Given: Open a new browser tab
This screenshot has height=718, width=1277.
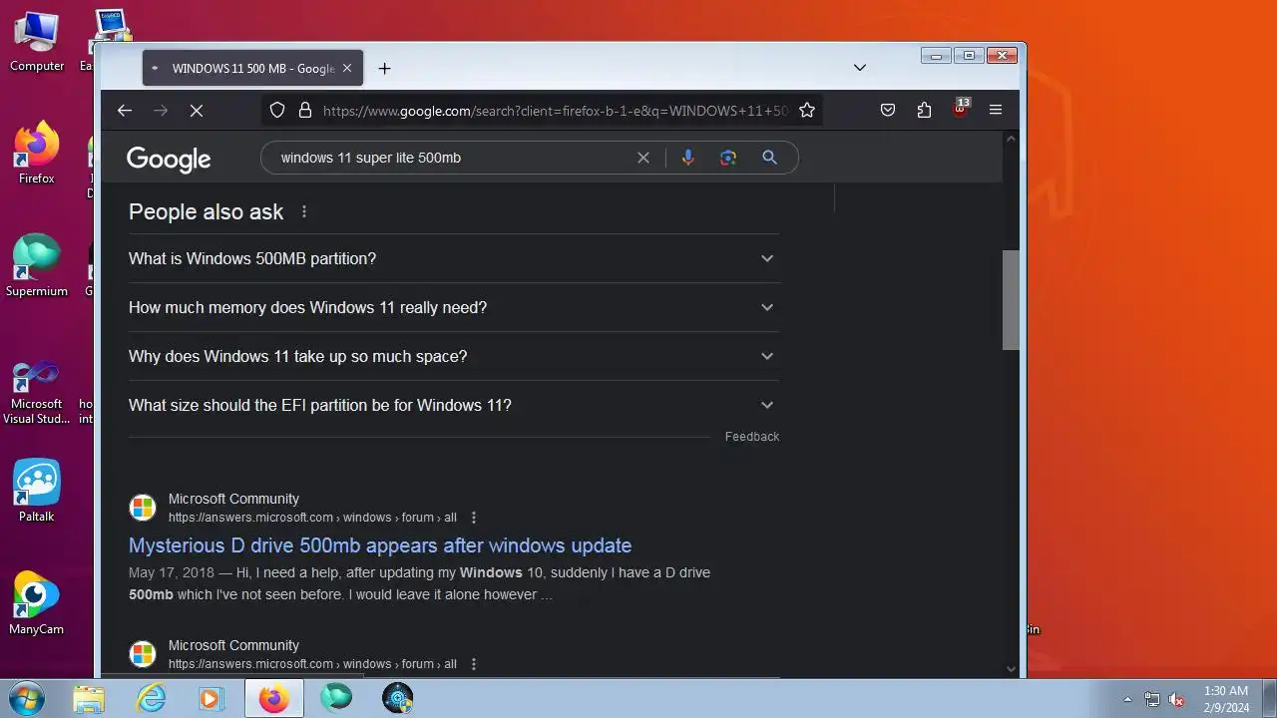Looking at the screenshot, I should (384, 68).
